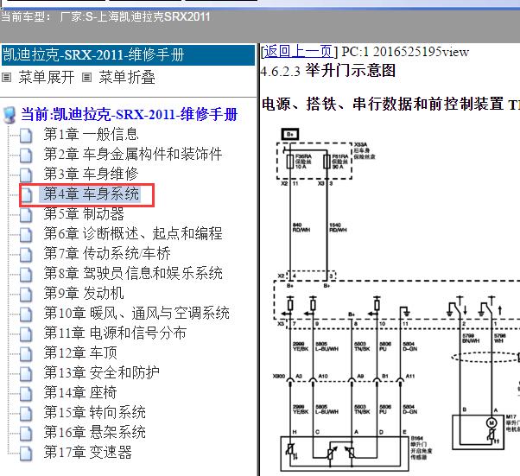Click 菜单折叠 to collapse the menu
This screenshot has width=520, height=476.
pos(127,77)
